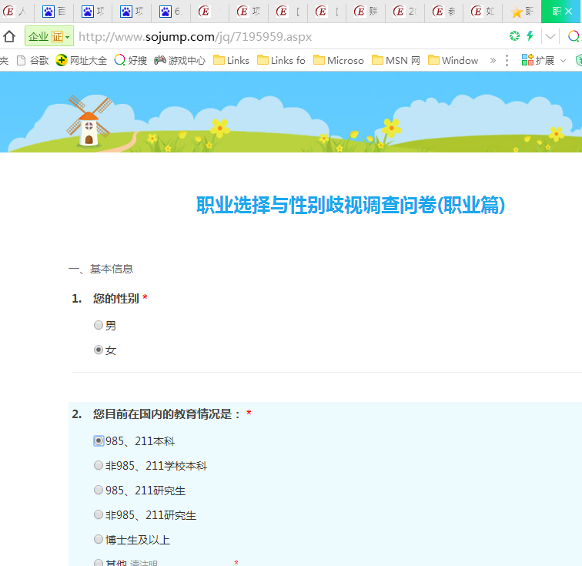The width and height of the screenshot is (582, 566).
Task: Open the 谷歌 bookmark
Action: (x=33, y=61)
